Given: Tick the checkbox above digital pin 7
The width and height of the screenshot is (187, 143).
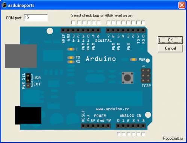Looking at the screenshot, I should (108, 23).
